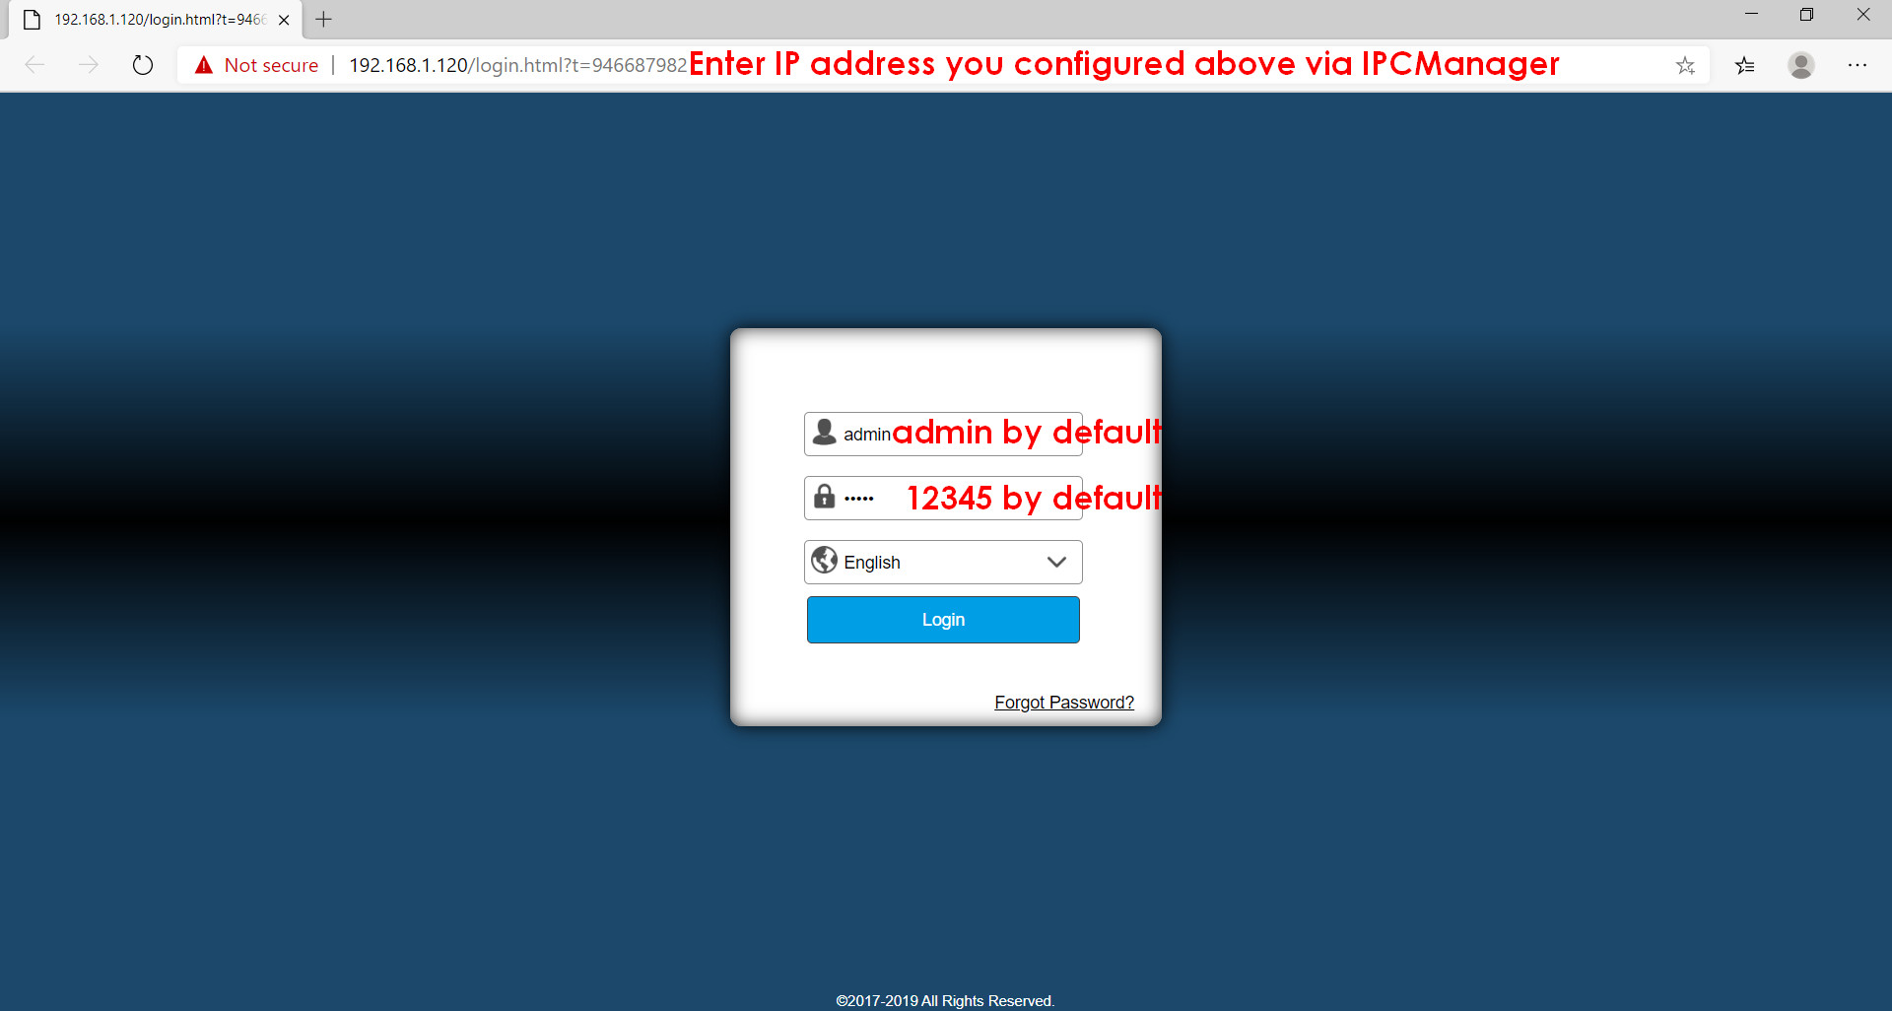
Task: Click the language dropdown chevron arrow
Action: (1057, 562)
